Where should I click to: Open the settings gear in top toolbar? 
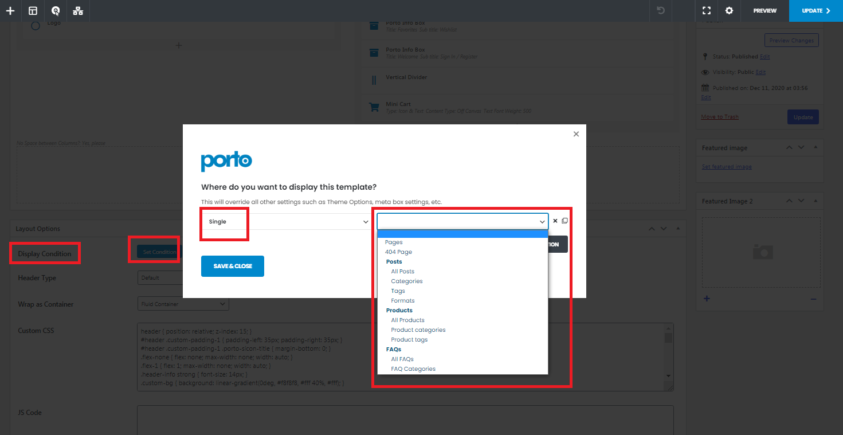point(729,11)
